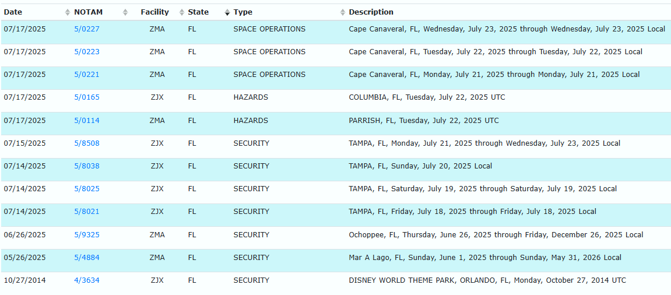Open NOTAM 4/3634 Disney World link
The image size is (671, 295).
click(87, 280)
